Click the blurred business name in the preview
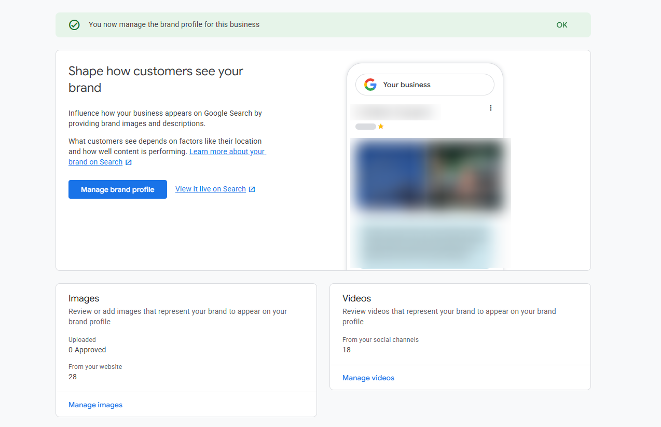This screenshot has height=427, width=661. [x=395, y=112]
